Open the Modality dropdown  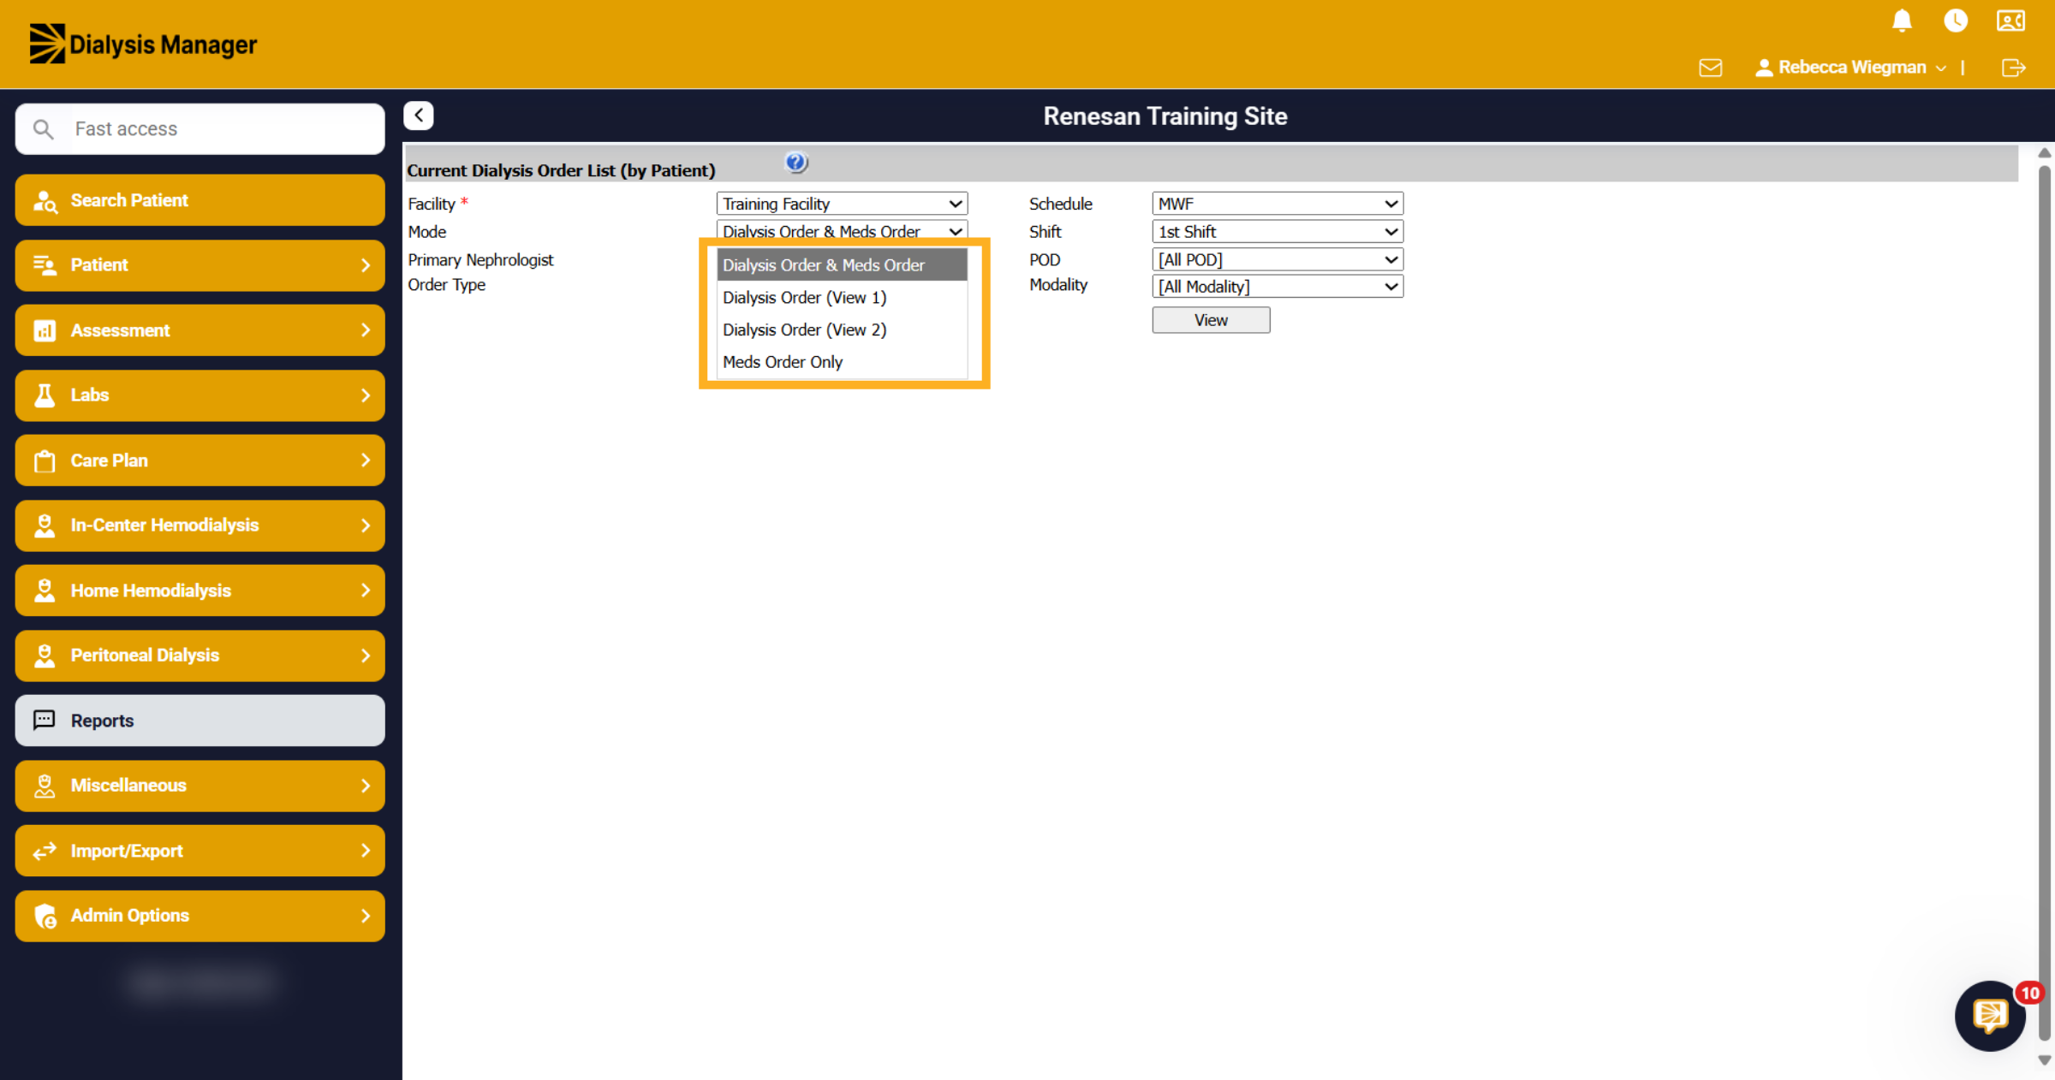[x=1278, y=287]
